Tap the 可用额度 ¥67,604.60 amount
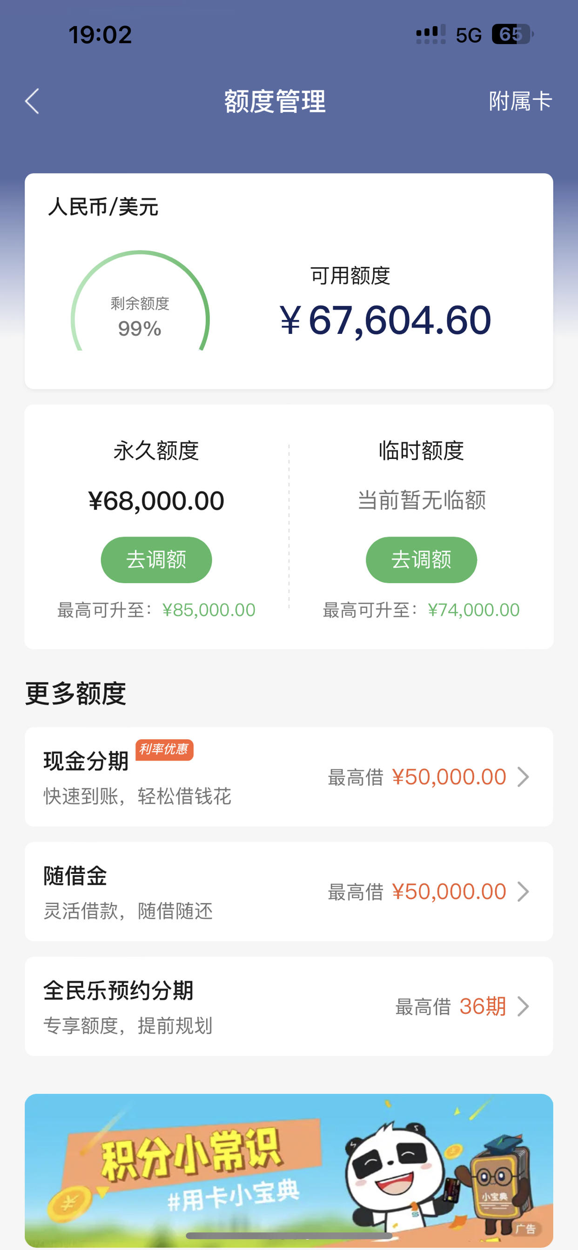 pos(385,320)
